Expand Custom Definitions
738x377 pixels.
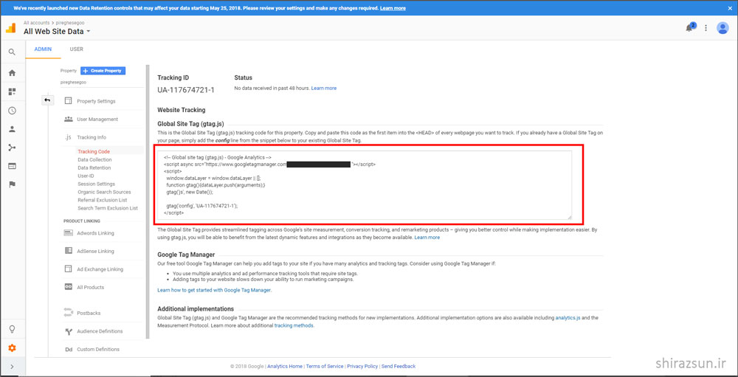pyautogui.click(x=98, y=350)
